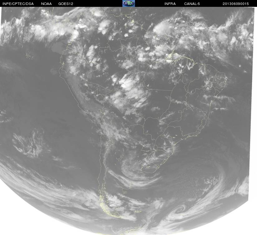Click the CANAL-5 channel label
This screenshot has width=257, height=235.
click(192, 4)
